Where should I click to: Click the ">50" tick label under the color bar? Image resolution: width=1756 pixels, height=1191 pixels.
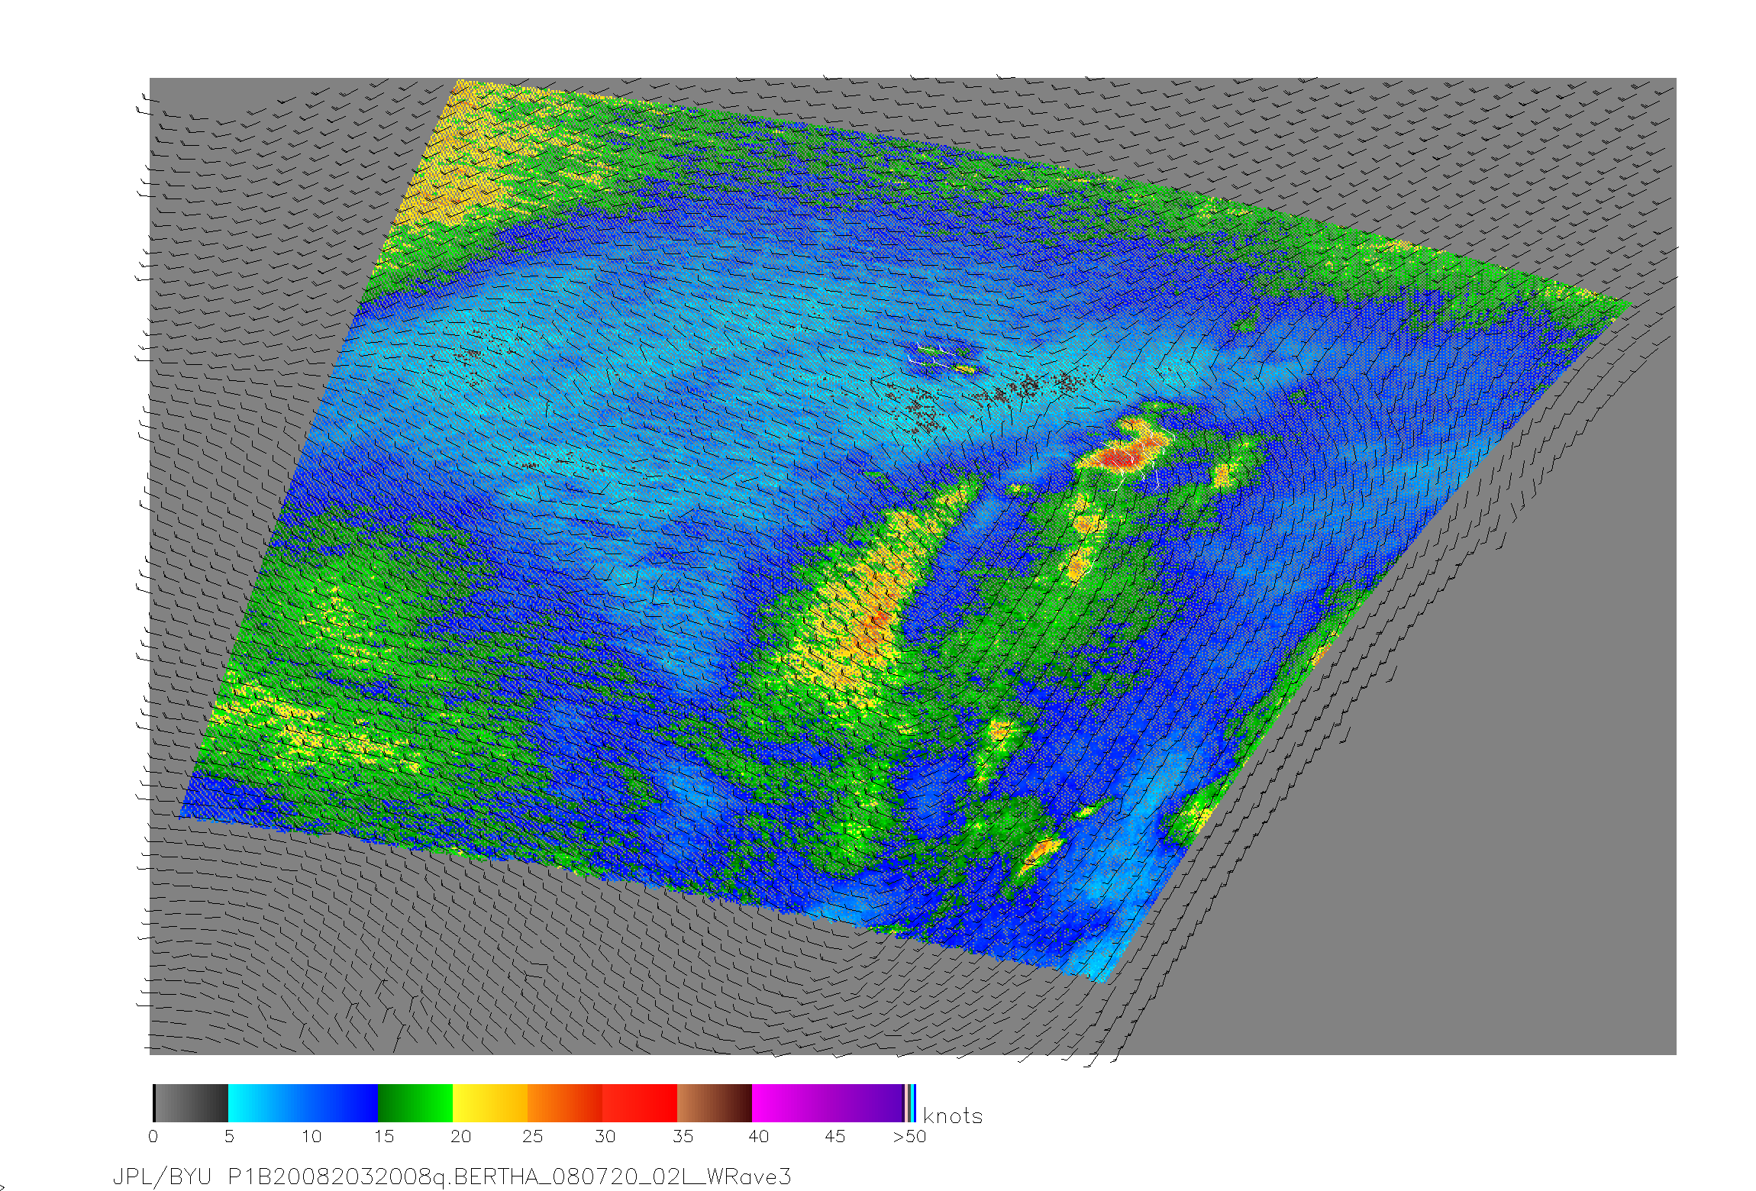point(910,1137)
